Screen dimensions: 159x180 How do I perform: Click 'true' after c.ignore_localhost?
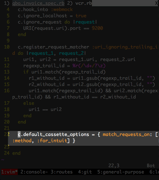(x=81, y=16)
